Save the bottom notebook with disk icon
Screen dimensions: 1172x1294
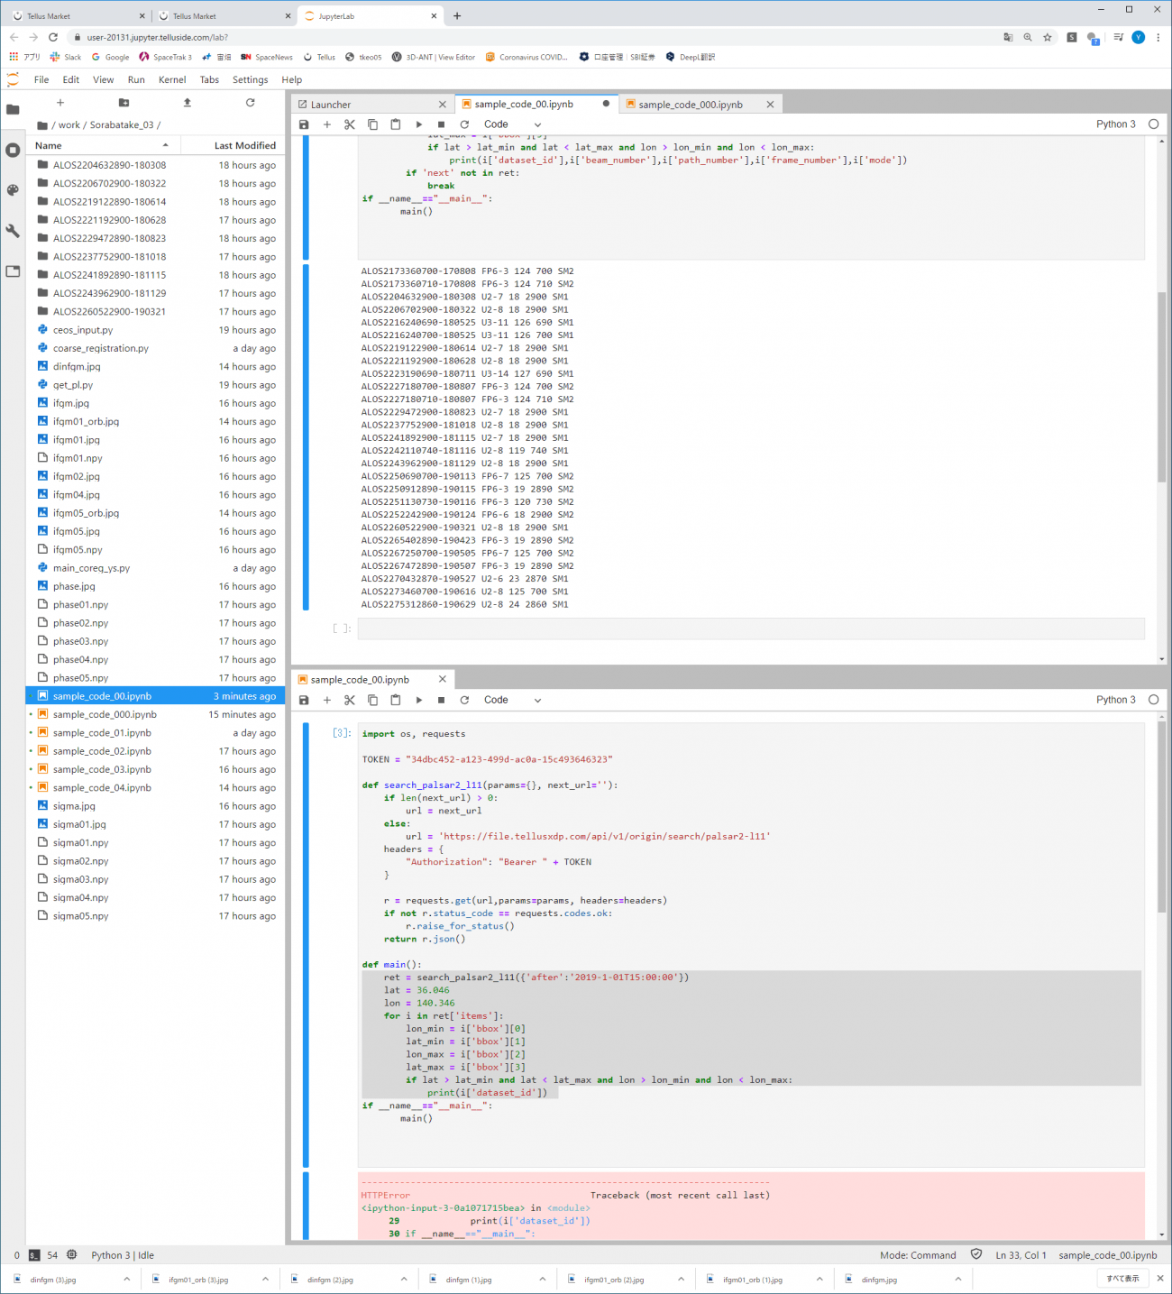(304, 700)
